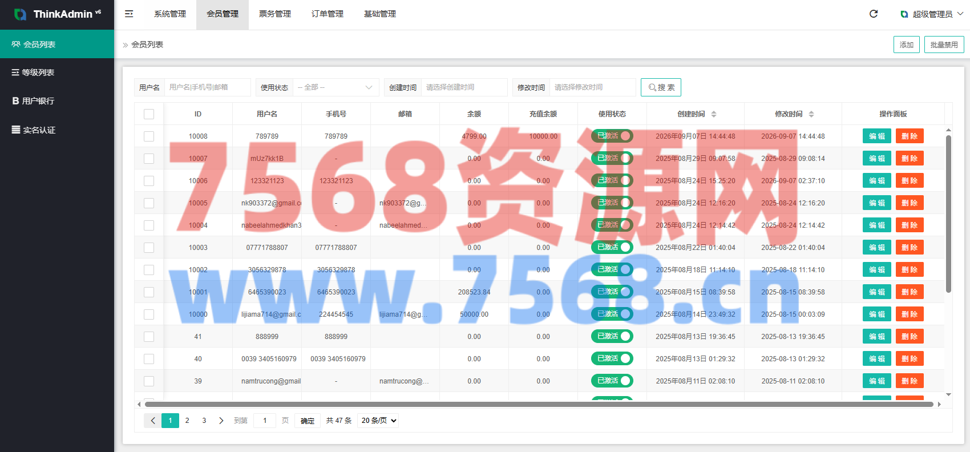
Task: Check the select-all header checkbox
Action: (149, 114)
